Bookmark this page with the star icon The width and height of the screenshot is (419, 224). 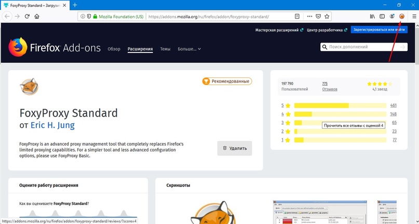(327, 16)
